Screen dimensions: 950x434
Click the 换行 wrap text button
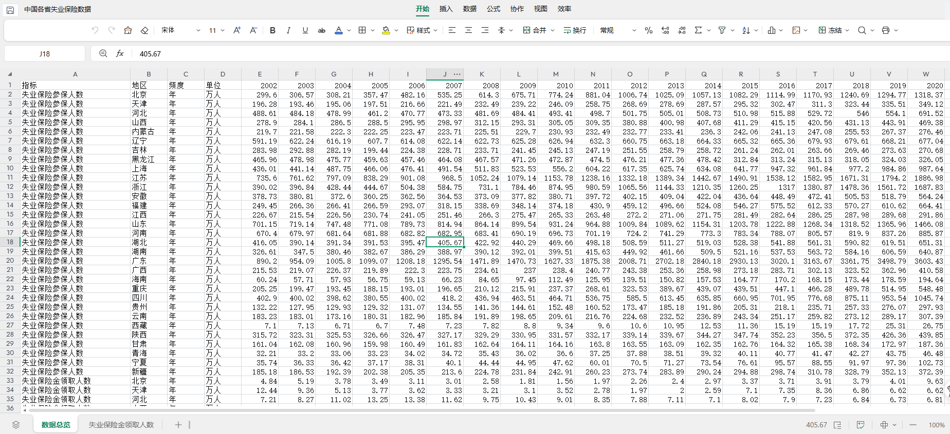[575, 30]
